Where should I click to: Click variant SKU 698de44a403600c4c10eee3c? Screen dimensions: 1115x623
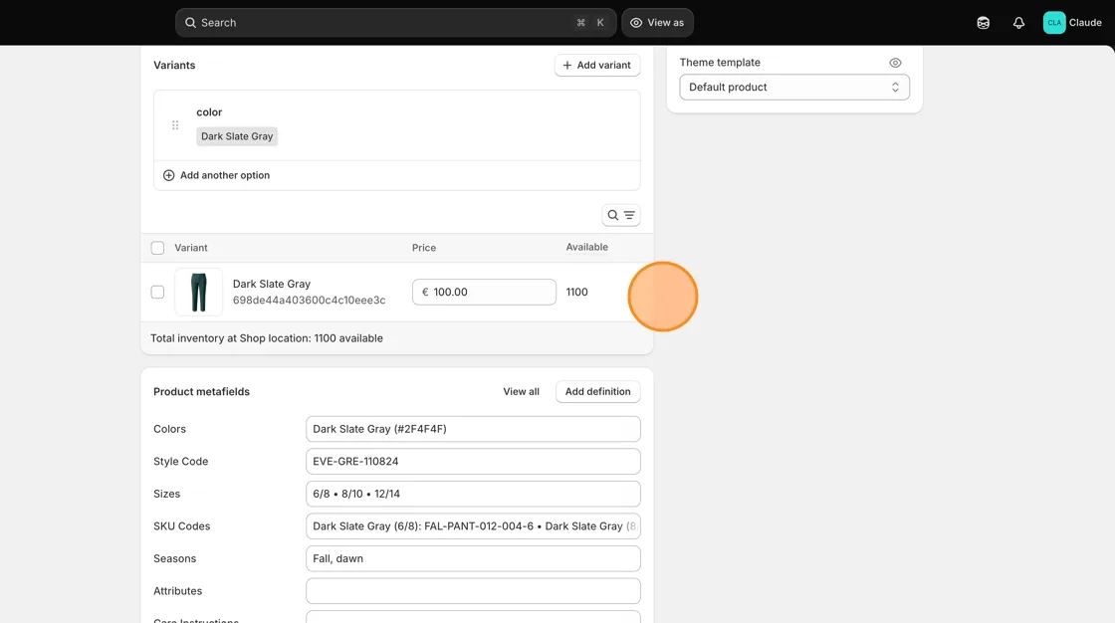tap(310, 301)
